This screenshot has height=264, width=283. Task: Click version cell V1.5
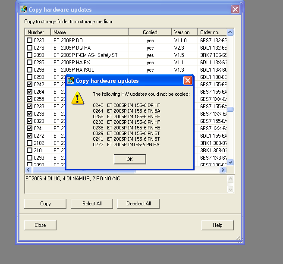[179, 55]
